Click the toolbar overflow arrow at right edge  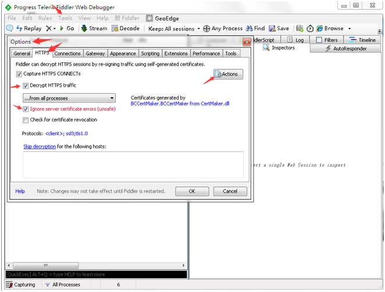point(380,31)
